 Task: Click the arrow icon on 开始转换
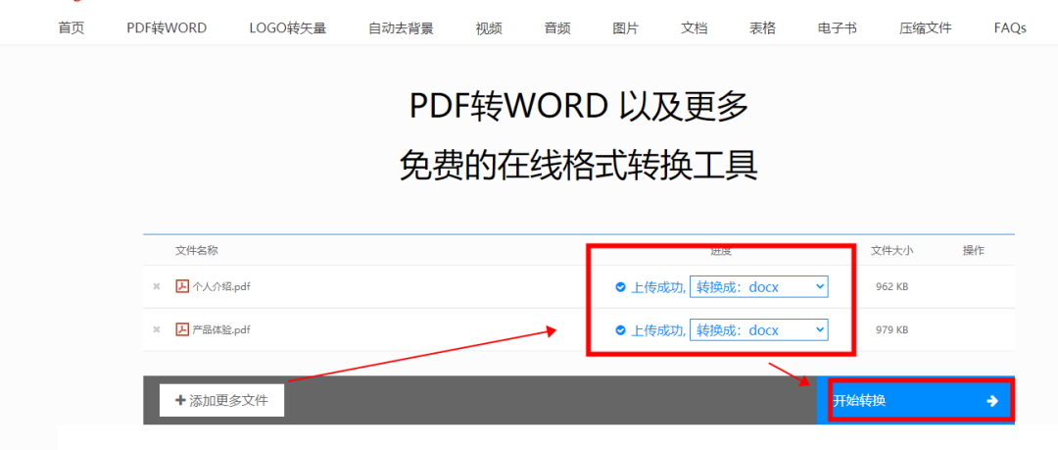991,401
